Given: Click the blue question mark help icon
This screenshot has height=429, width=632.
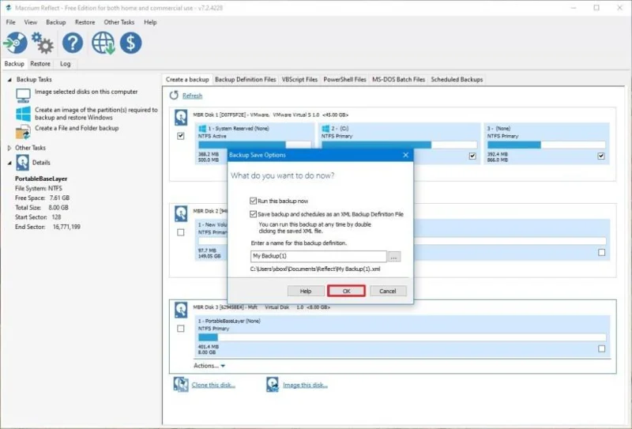Looking at the screenshot, I should point(73,43).
